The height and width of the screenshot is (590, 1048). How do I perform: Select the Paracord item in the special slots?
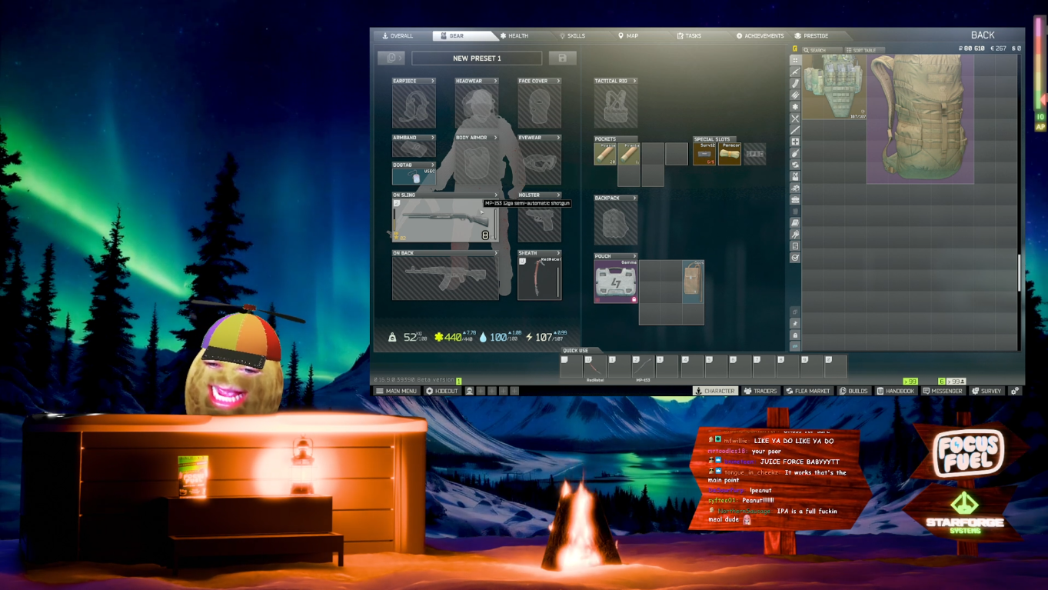pyautogui.click(x=730, y=154)
